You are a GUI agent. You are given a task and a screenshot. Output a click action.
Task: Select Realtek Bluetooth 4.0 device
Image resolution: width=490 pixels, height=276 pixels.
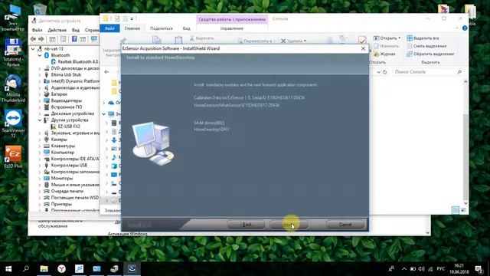[78, 61]
